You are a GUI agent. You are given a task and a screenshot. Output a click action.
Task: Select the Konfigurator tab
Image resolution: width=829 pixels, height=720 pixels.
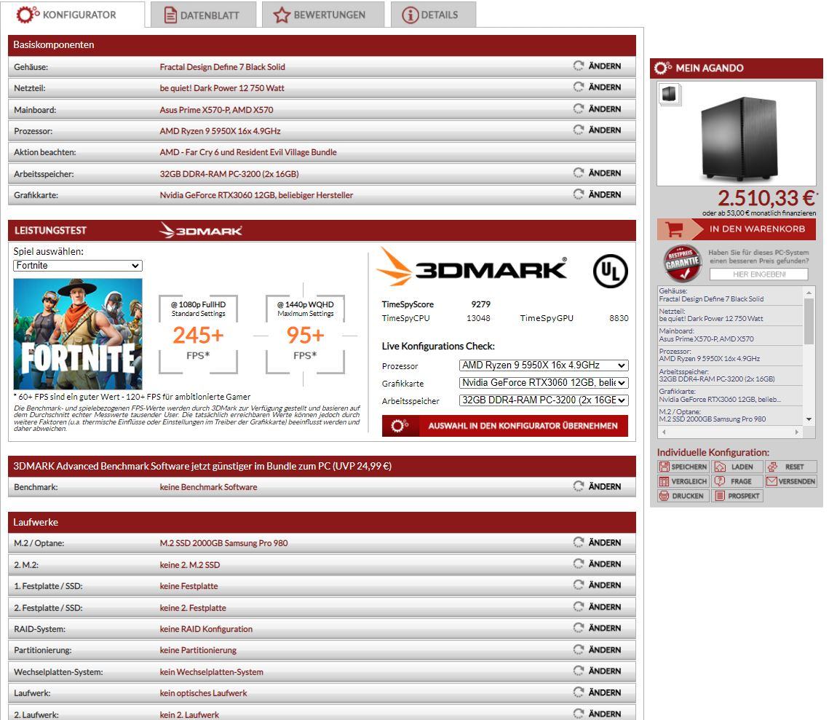(73, 15)
